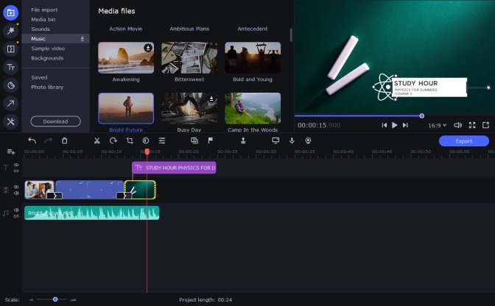Mute the music audio track
The width and height of the screenshot is (495, 306).
(x=16, y=210)
